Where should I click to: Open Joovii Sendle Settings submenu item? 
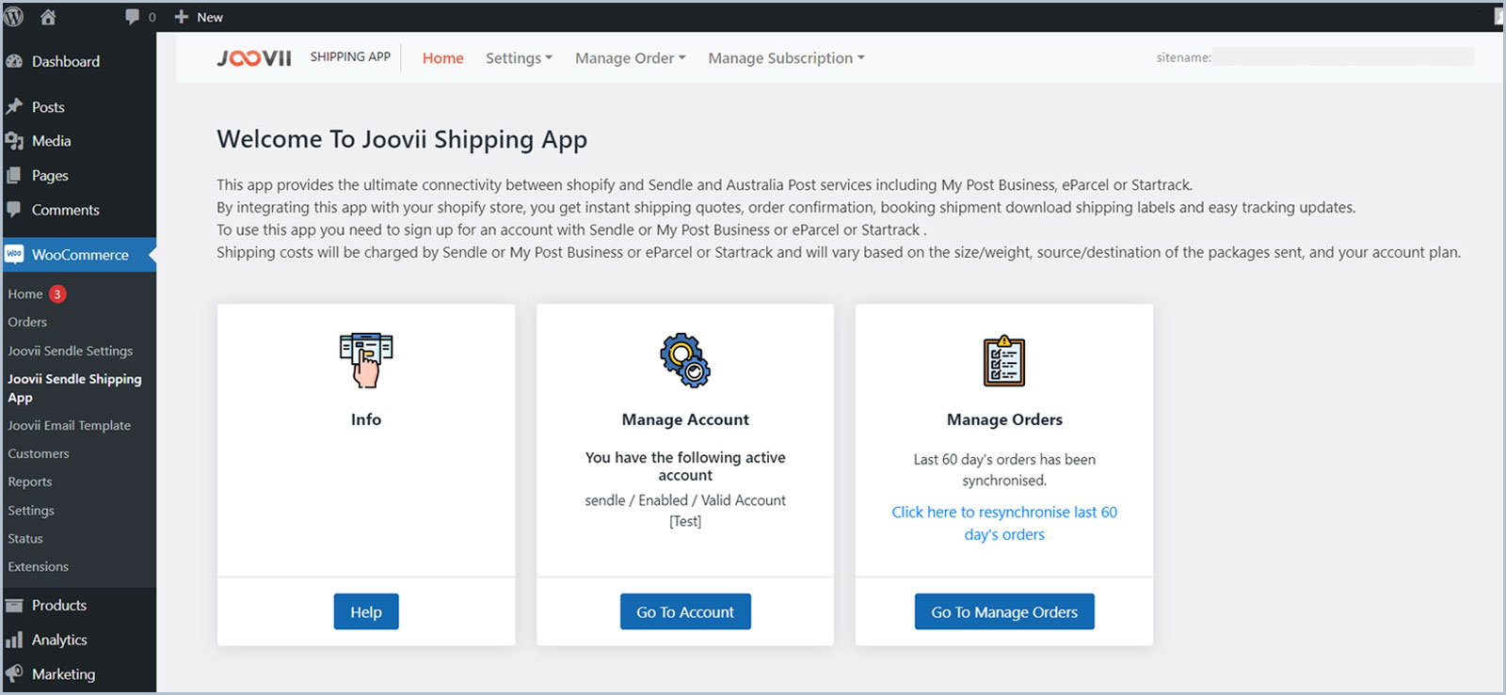click(71, 351)
